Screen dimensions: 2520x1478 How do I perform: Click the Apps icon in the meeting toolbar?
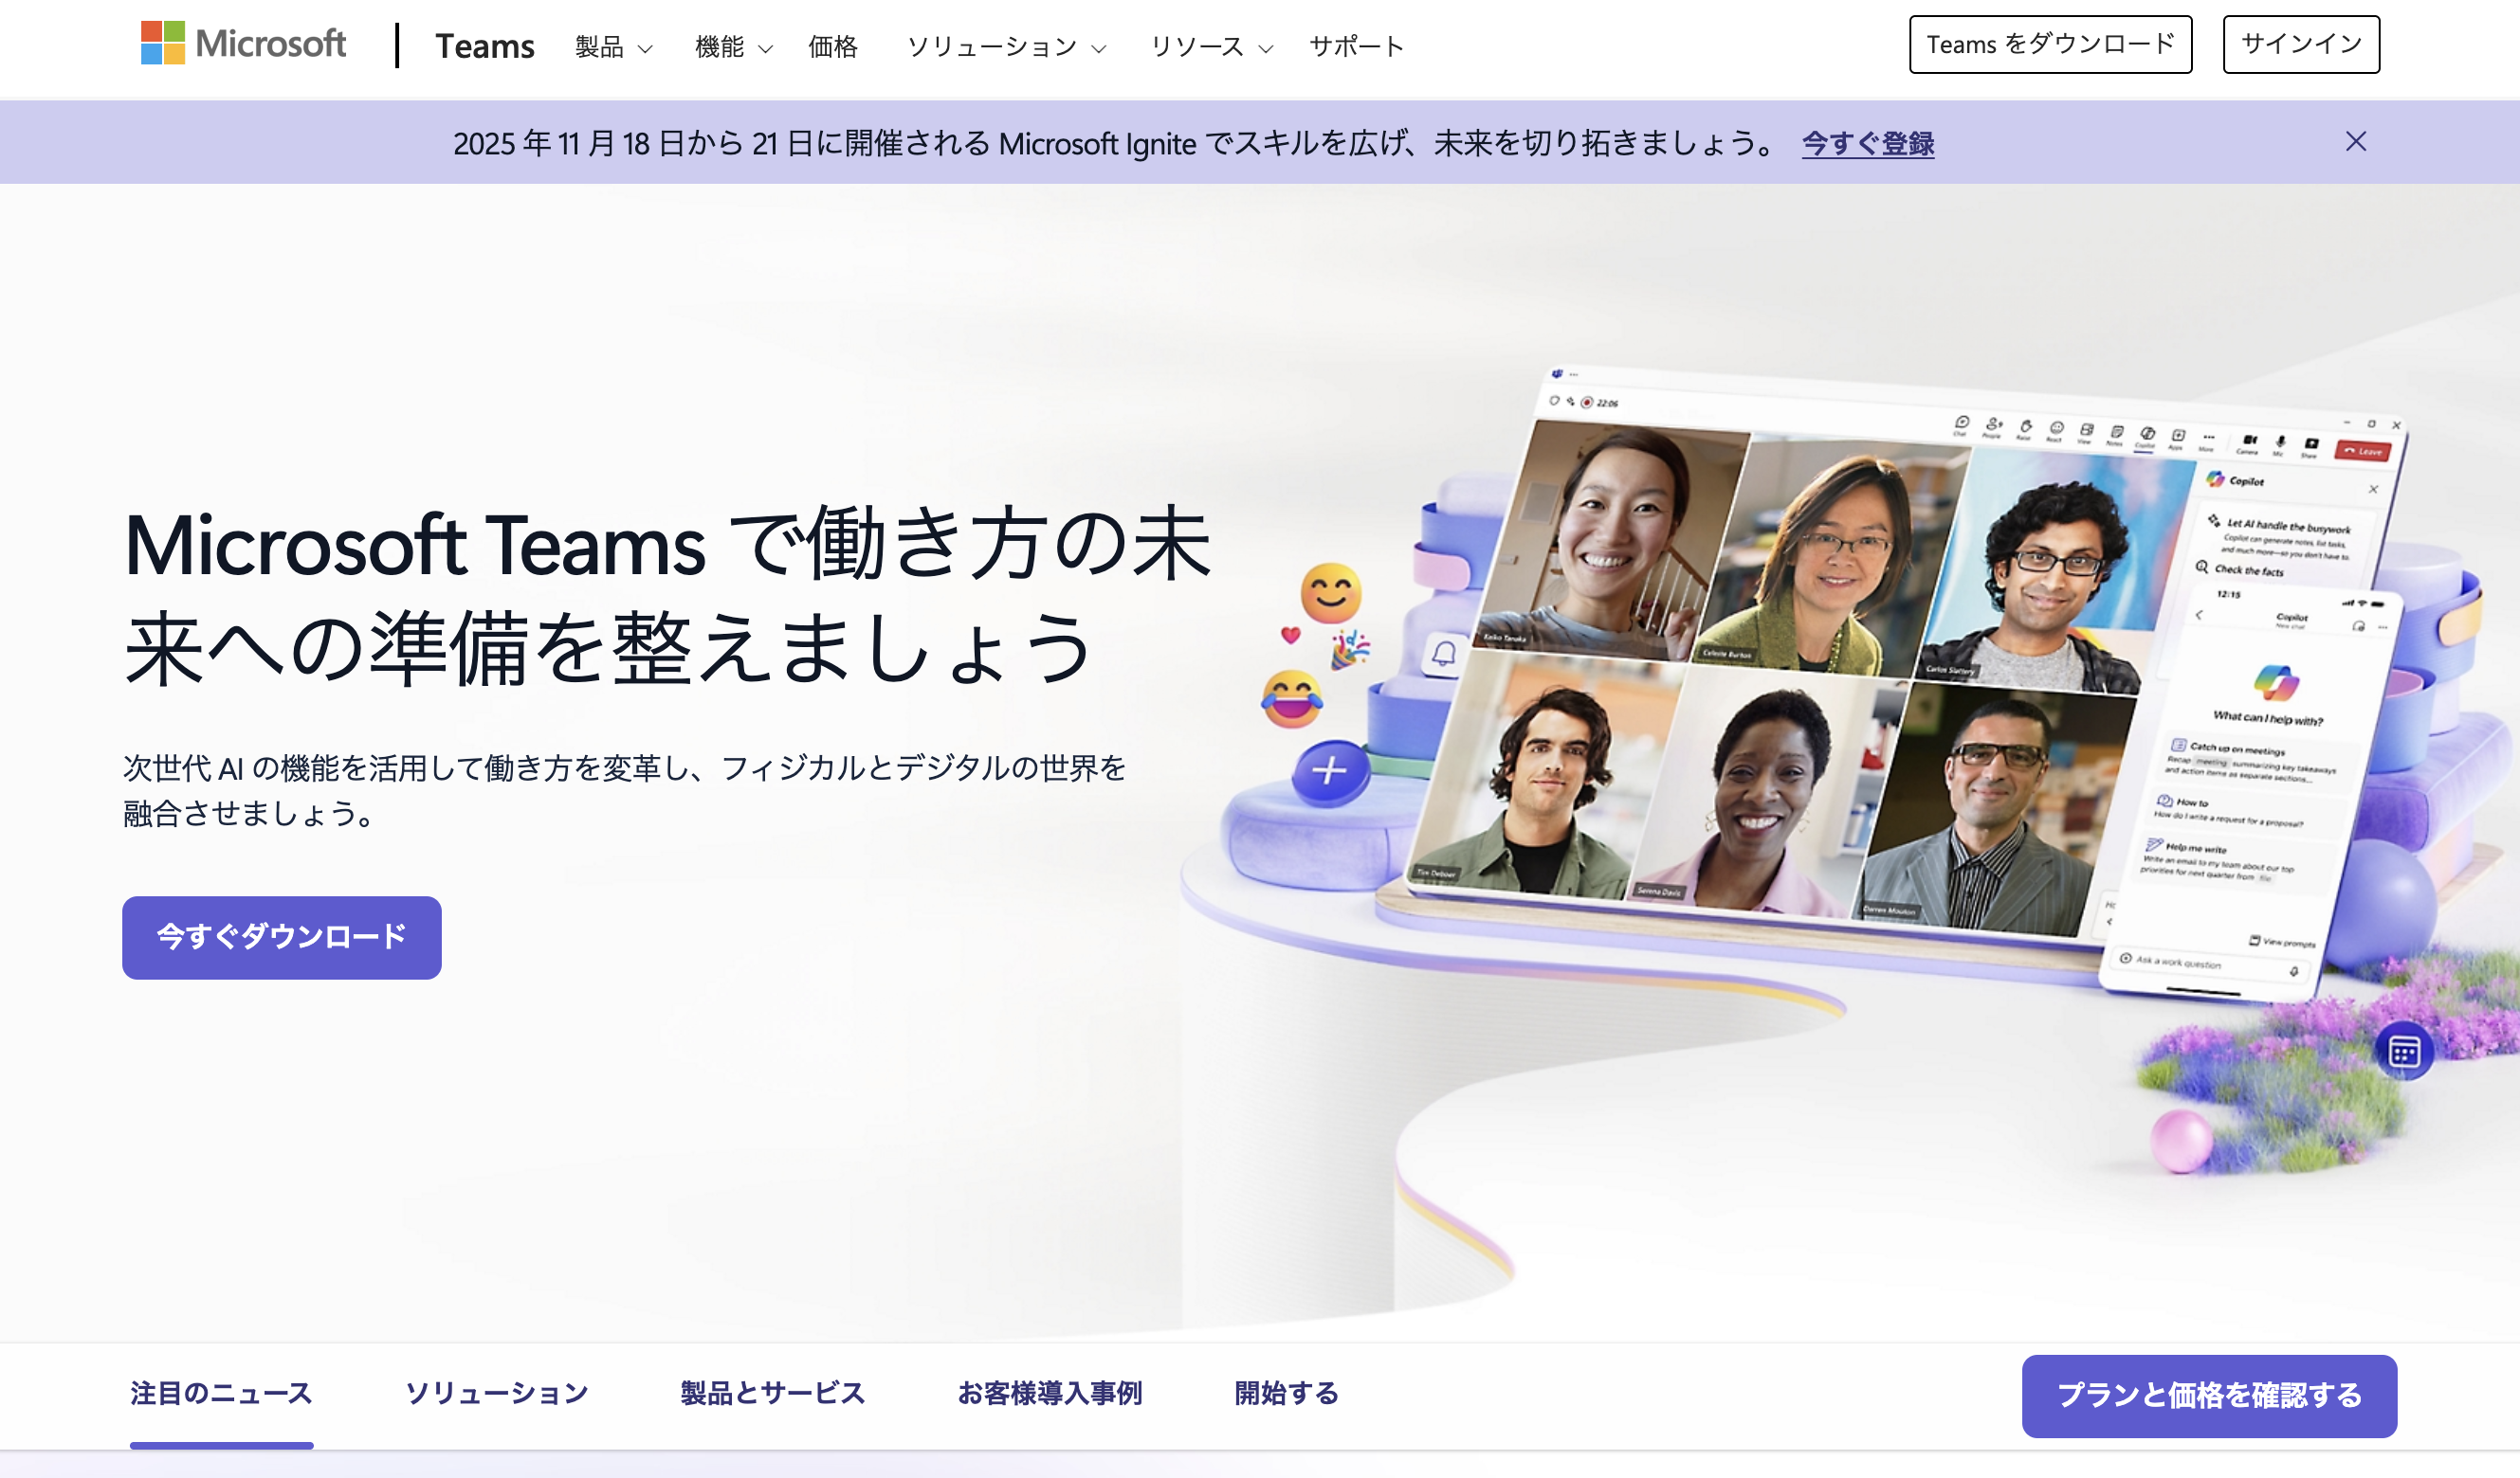click(2178, 437)
